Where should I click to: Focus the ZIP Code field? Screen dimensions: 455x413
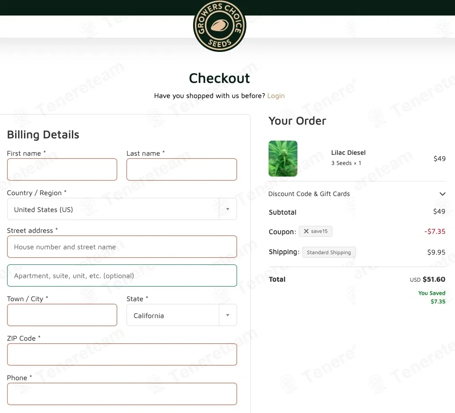pos(122,354)
